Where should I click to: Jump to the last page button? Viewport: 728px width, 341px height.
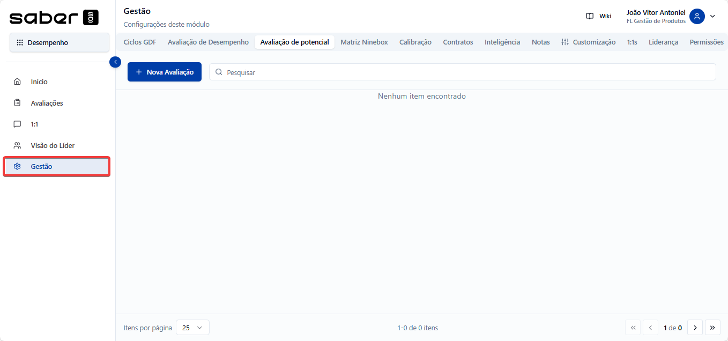712,328
